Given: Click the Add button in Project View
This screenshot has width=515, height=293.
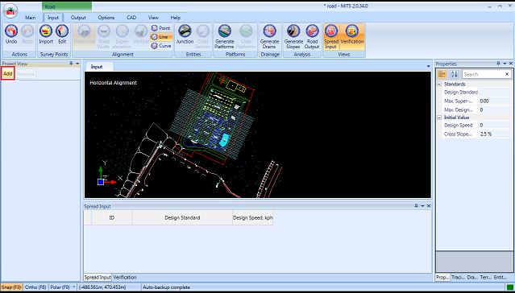Looking at the screenshot, I should coord(8,74).
